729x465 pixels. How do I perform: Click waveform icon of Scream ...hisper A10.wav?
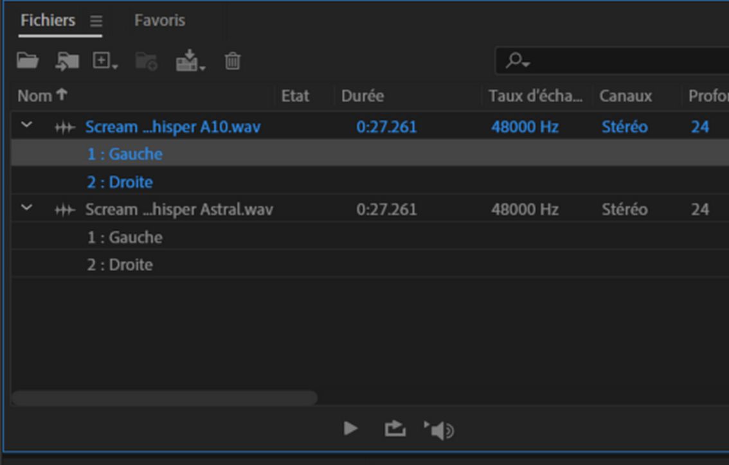pos(65,127)
